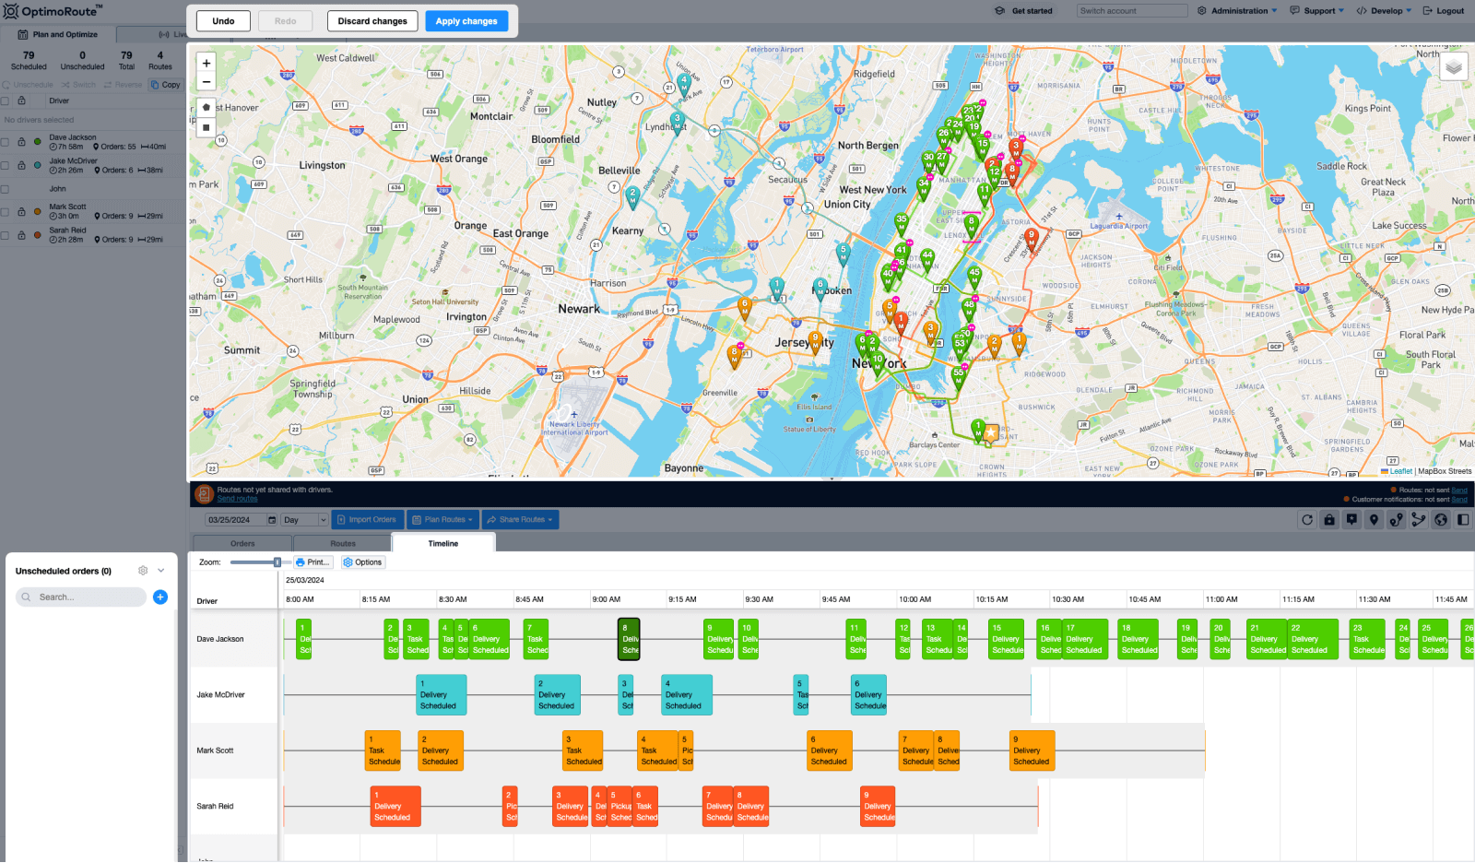The height and width of the screenshot is (863, 1475).
Task: Open the map layers icon
Action: [1455, 66]
